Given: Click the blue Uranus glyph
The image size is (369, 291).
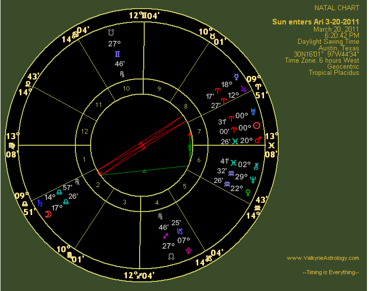Looking at the screenshot, I should pyautogui.click(x=253, y=111).
